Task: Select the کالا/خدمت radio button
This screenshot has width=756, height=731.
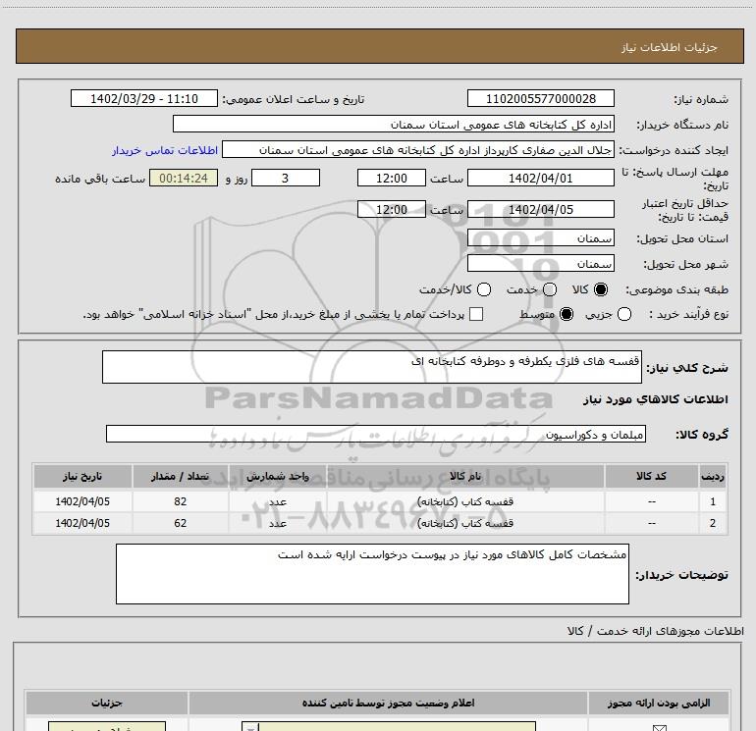Action: (x=484, y=289)
